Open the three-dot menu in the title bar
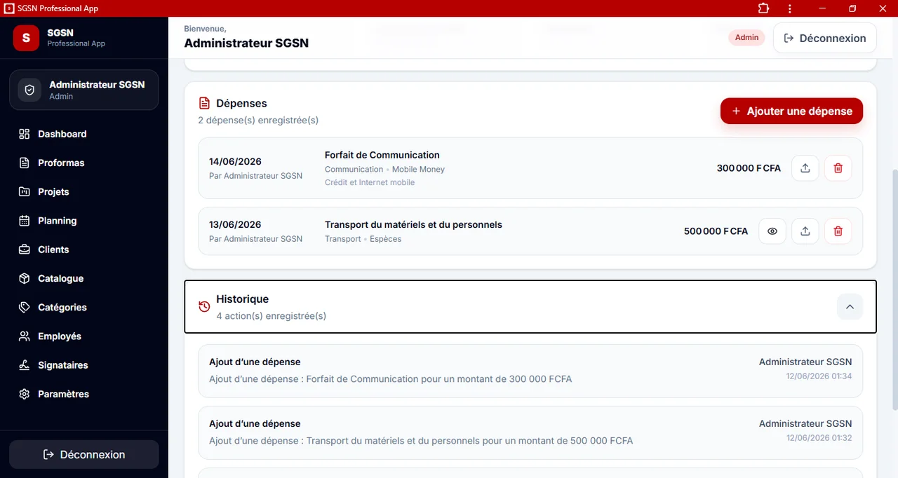 click(790, 8)
